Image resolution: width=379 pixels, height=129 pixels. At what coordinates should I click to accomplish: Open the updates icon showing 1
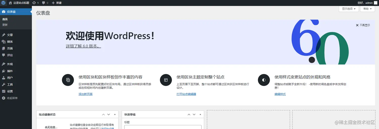[34, 3]
